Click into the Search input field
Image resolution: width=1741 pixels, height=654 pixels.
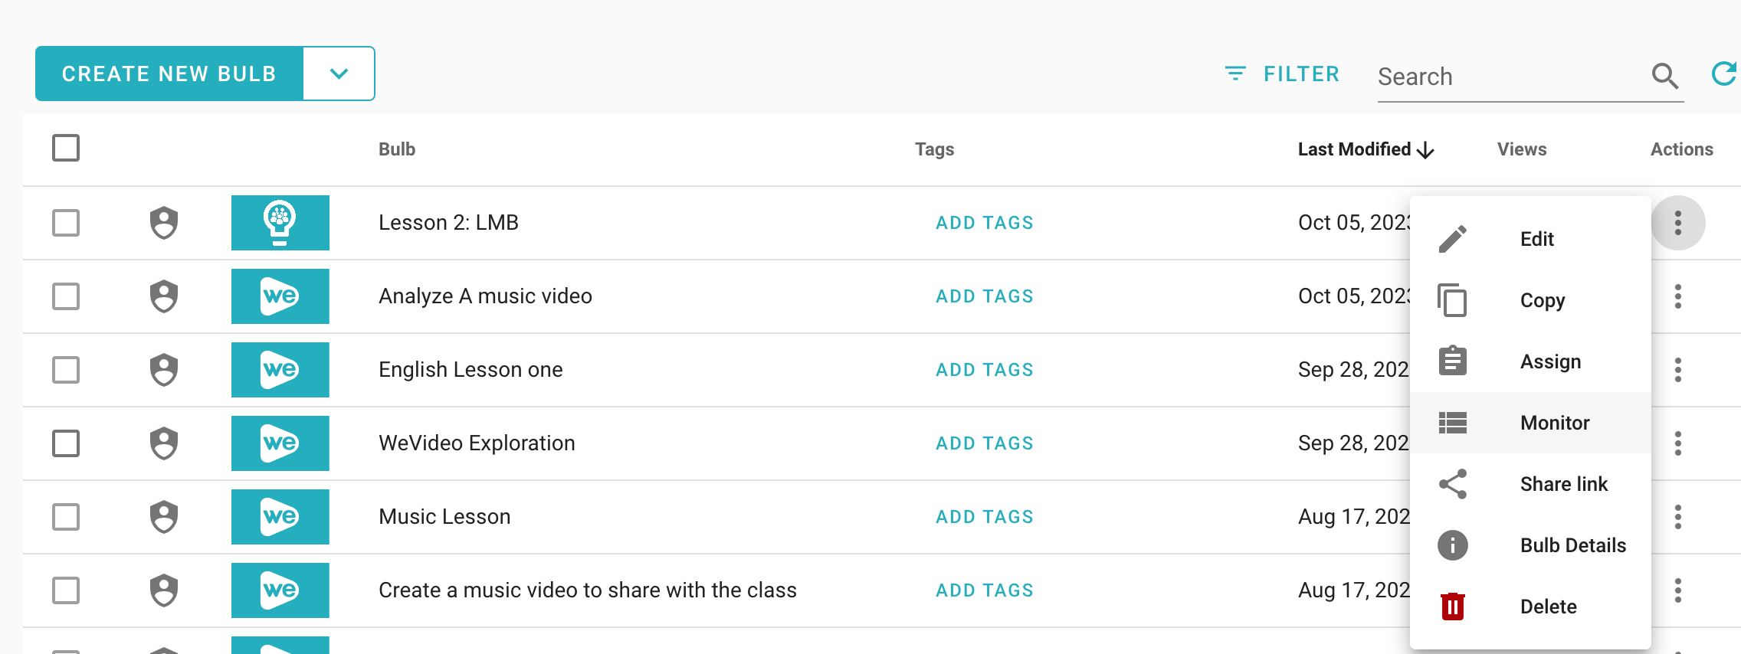[1510, 77]
